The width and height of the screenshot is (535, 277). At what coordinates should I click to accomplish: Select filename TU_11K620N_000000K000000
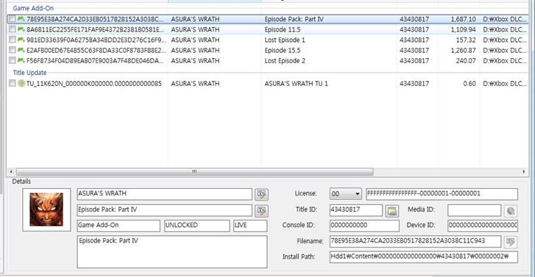tap(94, 84)
